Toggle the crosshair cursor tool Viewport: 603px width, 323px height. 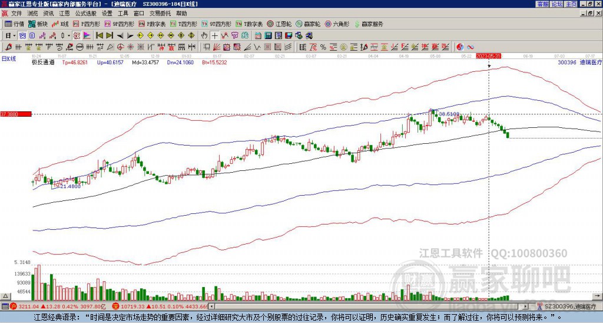click(214, 36)
